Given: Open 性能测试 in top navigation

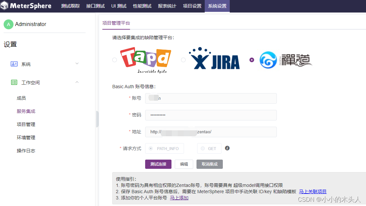Looking at the screenshot, I should tap(142, 6).
